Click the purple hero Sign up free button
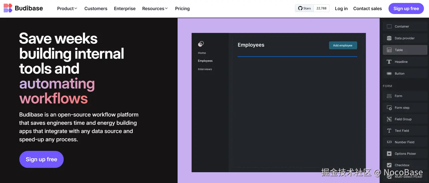429x183 pixels. tap(42, 159)
